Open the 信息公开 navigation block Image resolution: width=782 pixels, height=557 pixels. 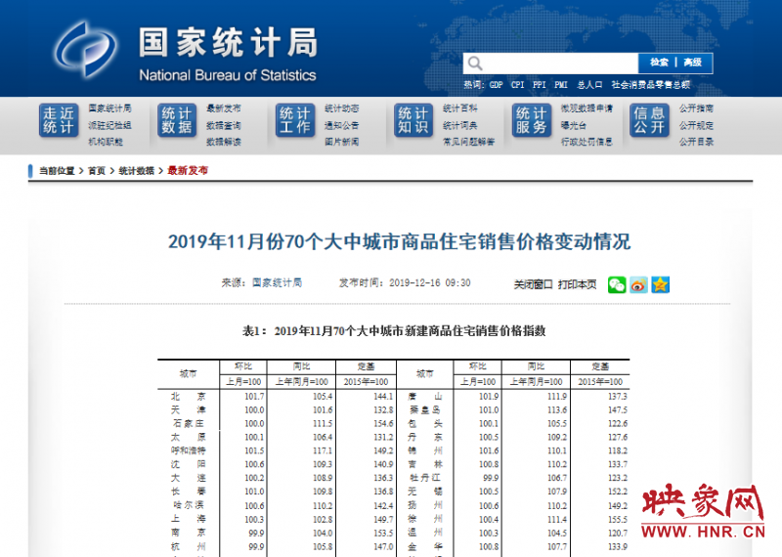649,121
